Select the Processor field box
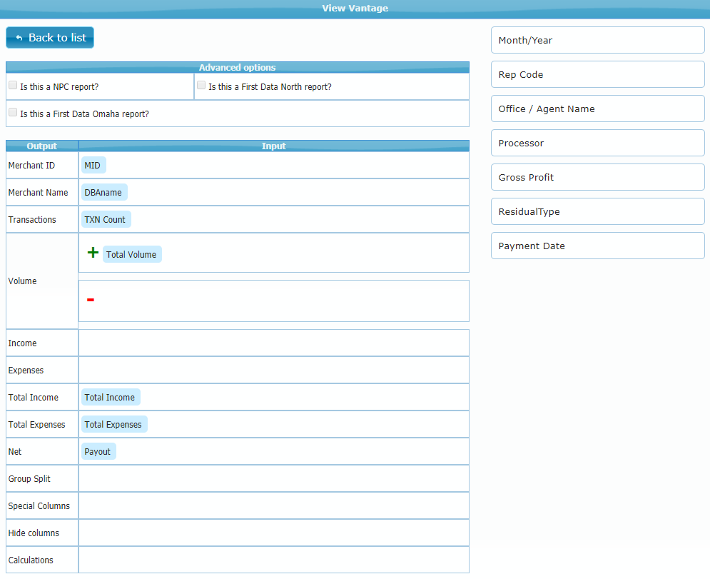The width and height of the screenshot is (710, 579). click(597, 143)
